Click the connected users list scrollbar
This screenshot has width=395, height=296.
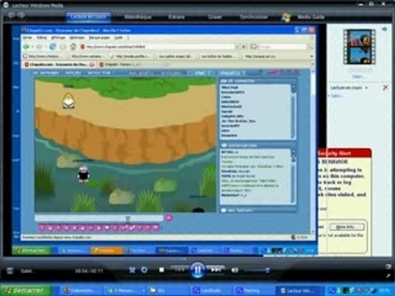point(293,111)
